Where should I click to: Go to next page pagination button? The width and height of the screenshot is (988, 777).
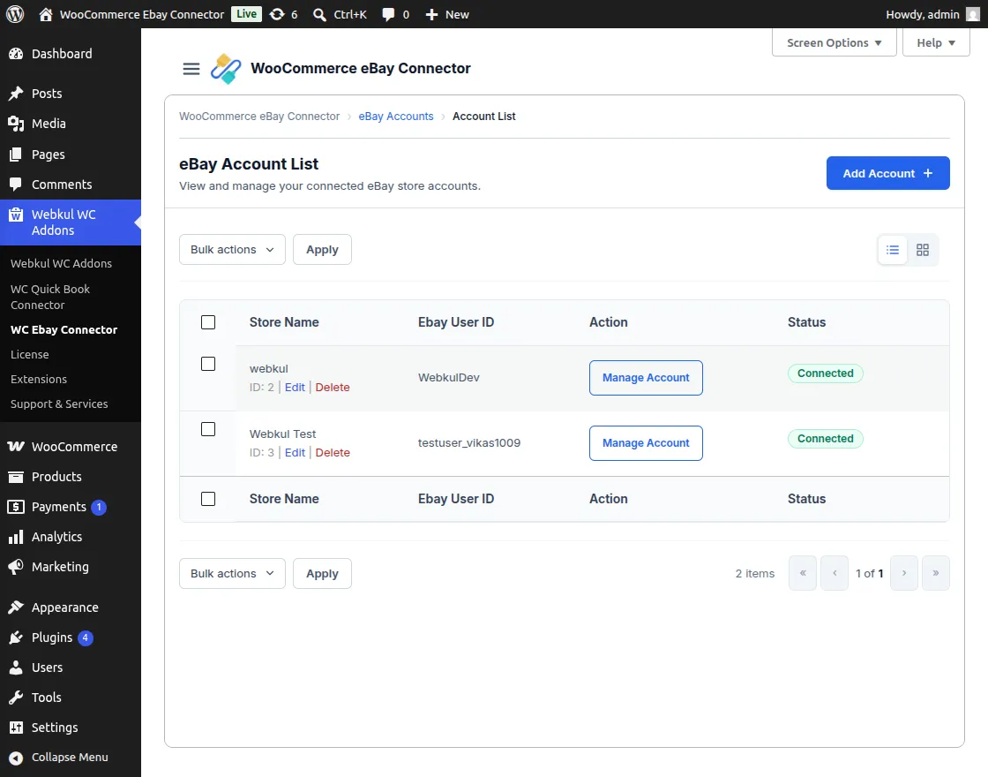[903, 573]
